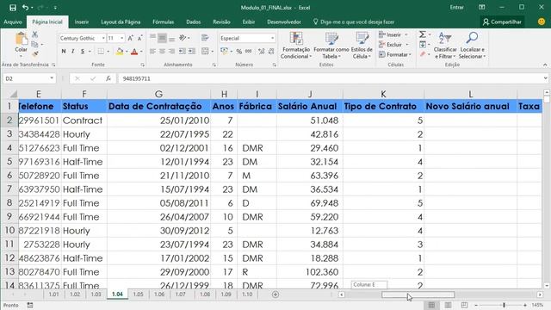Switch to the Exibir tab
Viewport: 551px width, 310px height.
tap(249, 22)
